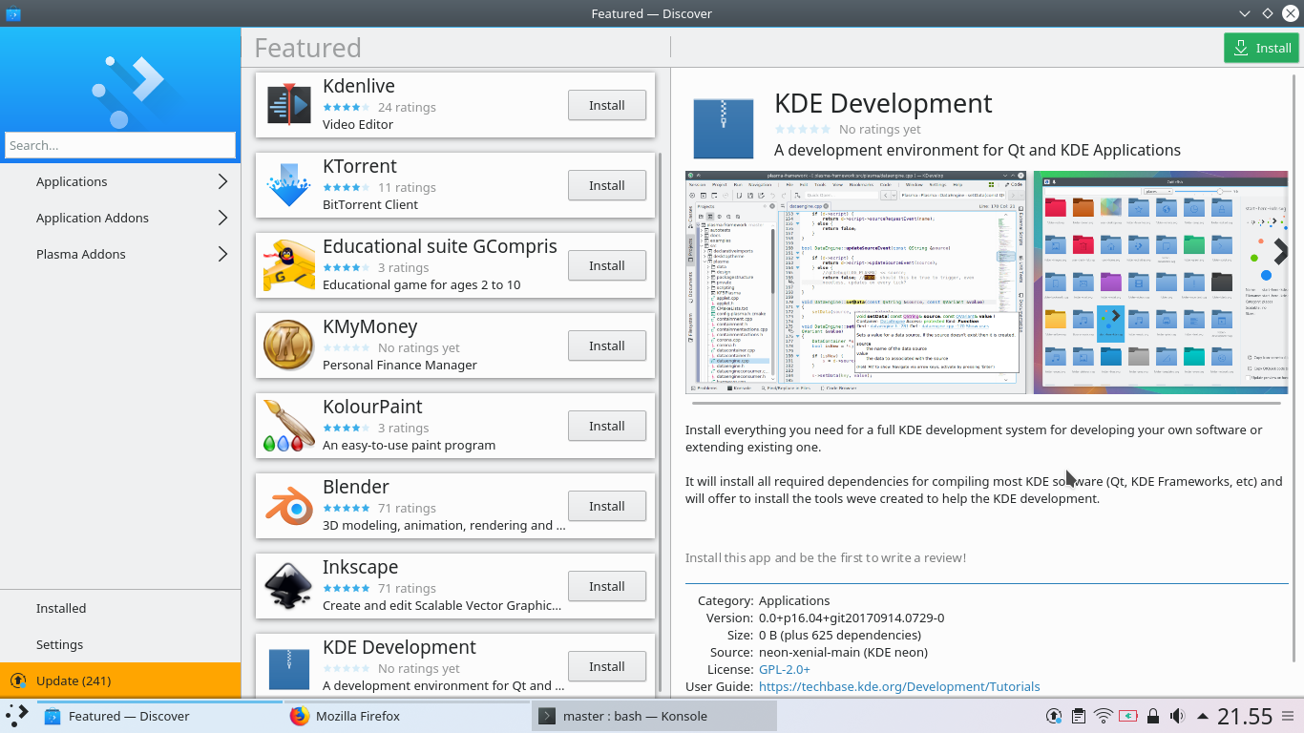Open the Klipper clipboard tray icon

click(1080, 715)
